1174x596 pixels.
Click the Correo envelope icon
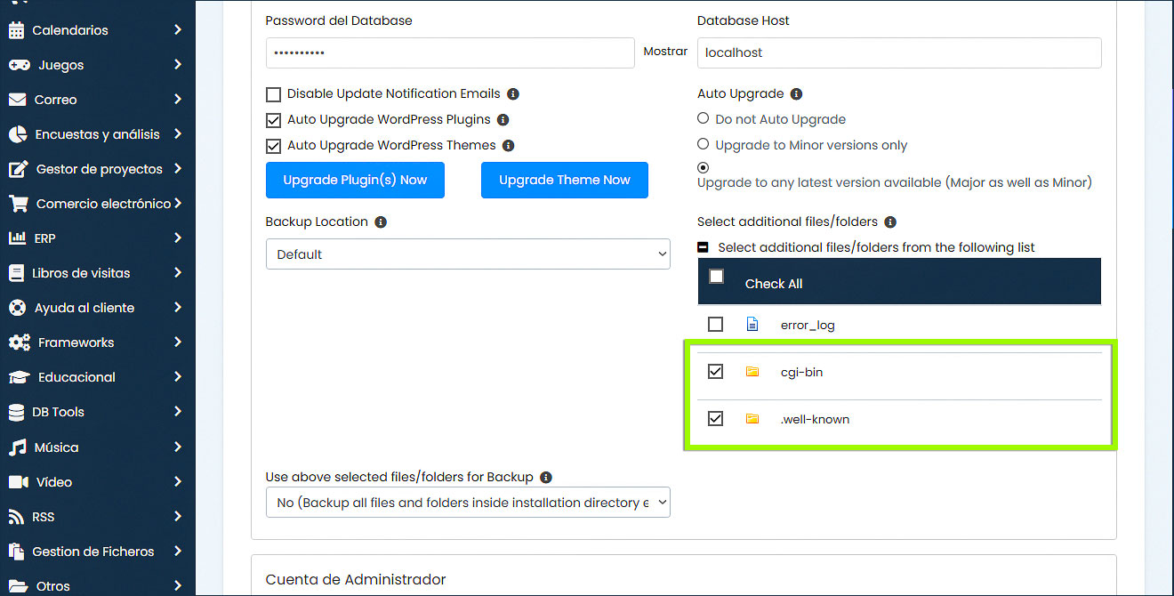tap(17, 100)
